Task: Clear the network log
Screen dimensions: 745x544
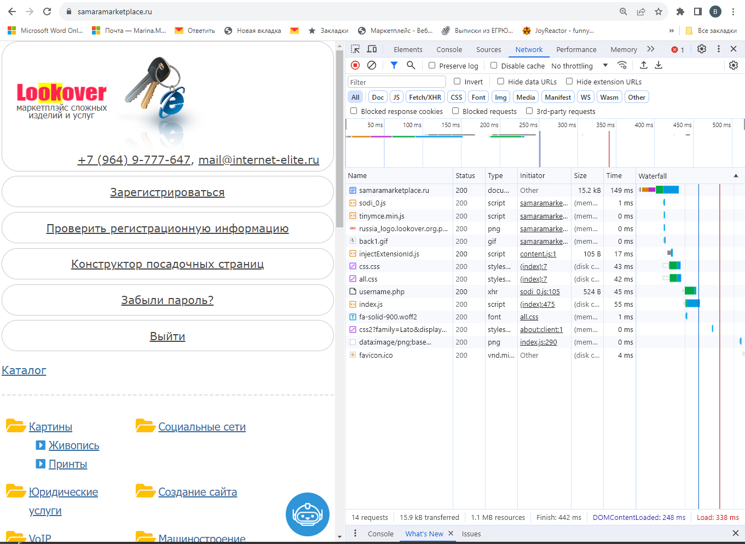Action: (x=372, y=65)
